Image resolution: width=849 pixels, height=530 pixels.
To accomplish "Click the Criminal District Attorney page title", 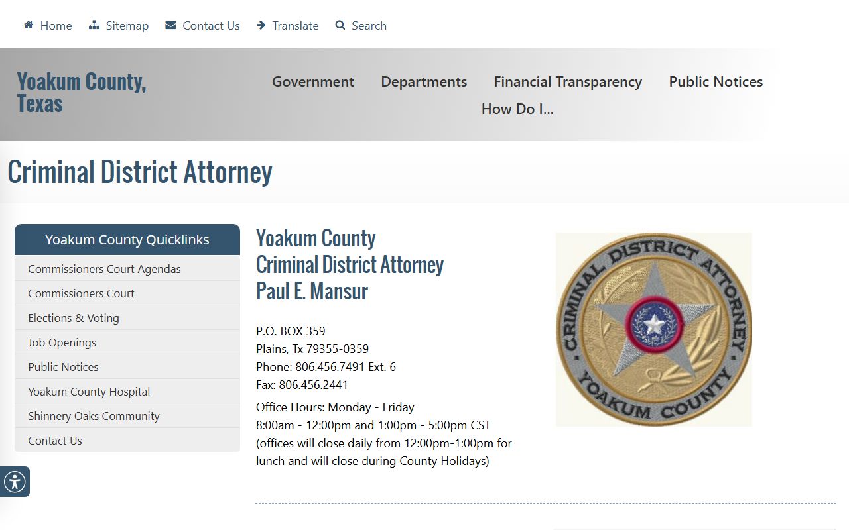I will [x=140, y=172].
